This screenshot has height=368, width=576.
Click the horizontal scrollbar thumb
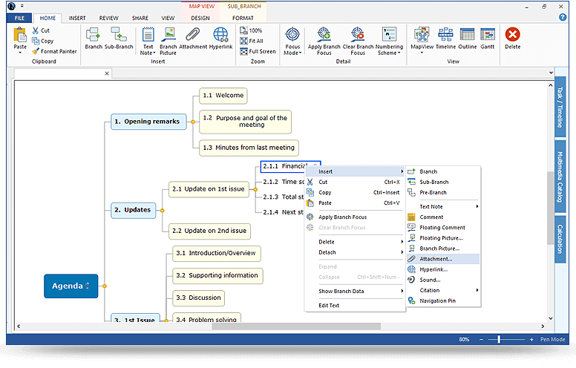coord(296,326)
